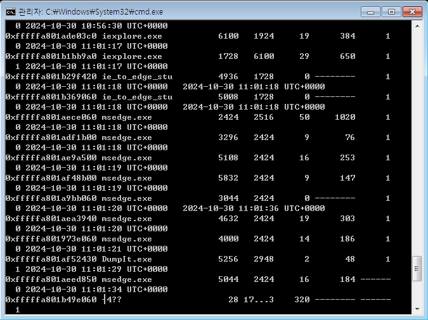This screenshot has width=428, height=320.
Task: Click the handle count 384
Action: coord(347,36)
